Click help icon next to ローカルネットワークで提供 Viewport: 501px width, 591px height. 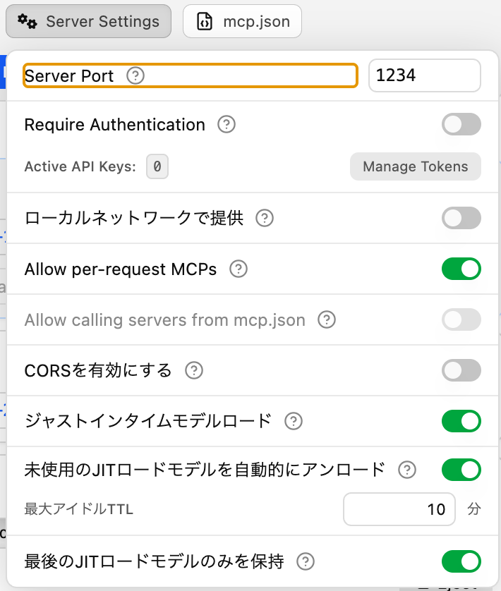click(x=265, y=218)
